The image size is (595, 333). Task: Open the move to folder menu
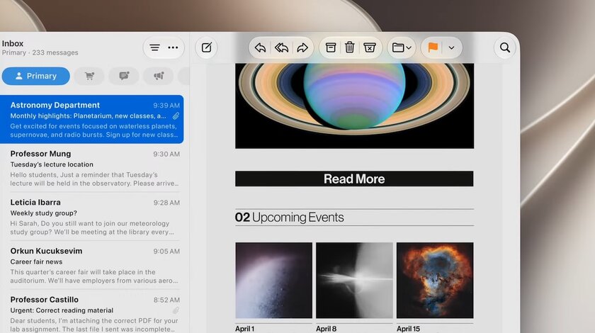tap(402, 47)
